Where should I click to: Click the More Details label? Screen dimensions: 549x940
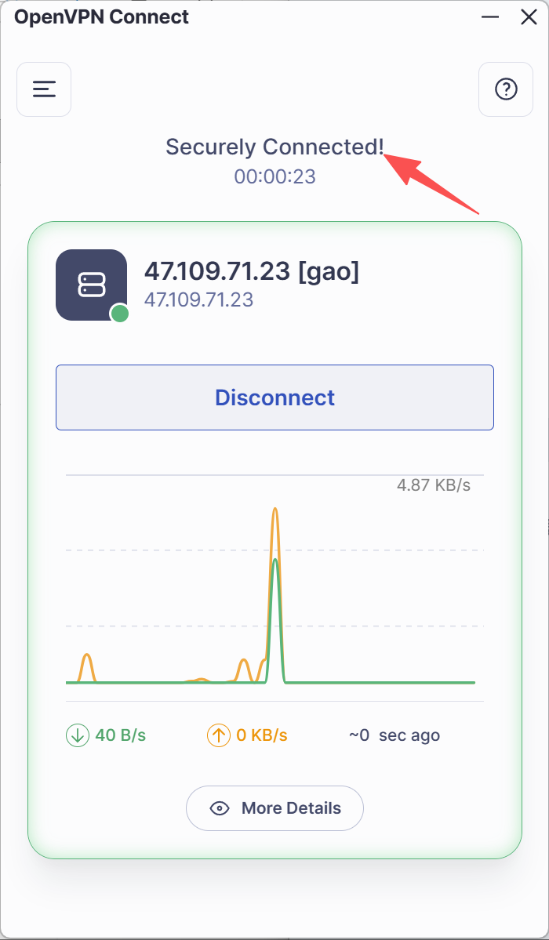click(x=291, y=808)
